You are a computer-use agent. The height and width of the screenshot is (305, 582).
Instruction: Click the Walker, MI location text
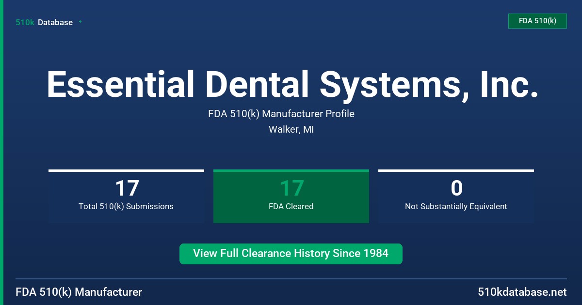click(x=291, y=130)
